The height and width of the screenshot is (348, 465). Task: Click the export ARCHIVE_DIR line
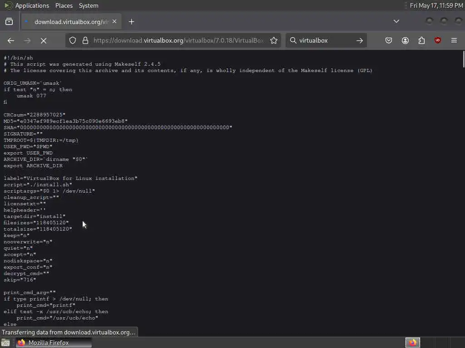(x=33, y=166)
